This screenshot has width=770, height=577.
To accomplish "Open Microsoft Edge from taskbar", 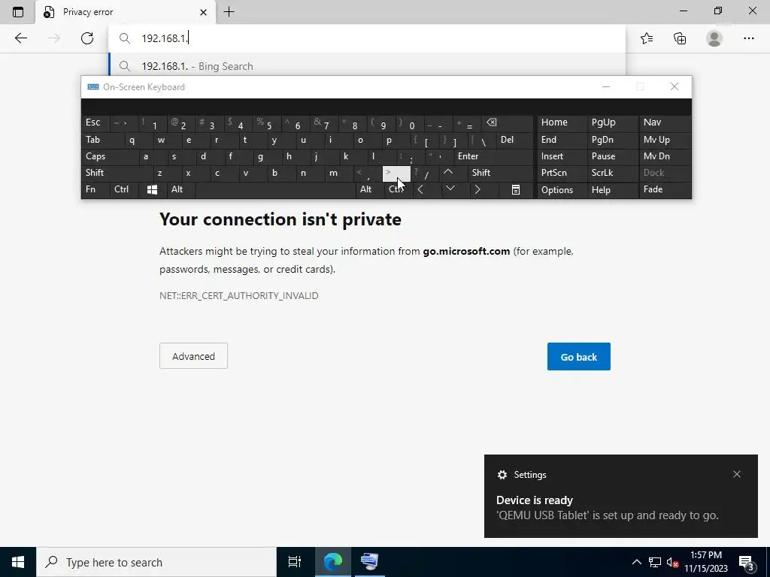I will tap(332, 562).
